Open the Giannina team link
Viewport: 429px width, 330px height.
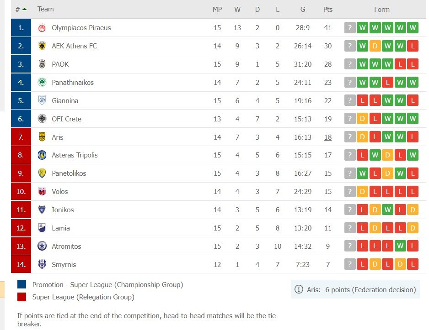point(65,101)
